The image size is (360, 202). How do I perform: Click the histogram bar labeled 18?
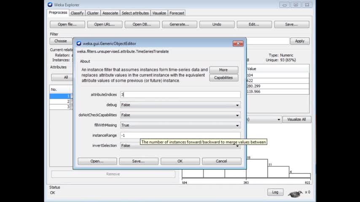[x=257, y=168]
